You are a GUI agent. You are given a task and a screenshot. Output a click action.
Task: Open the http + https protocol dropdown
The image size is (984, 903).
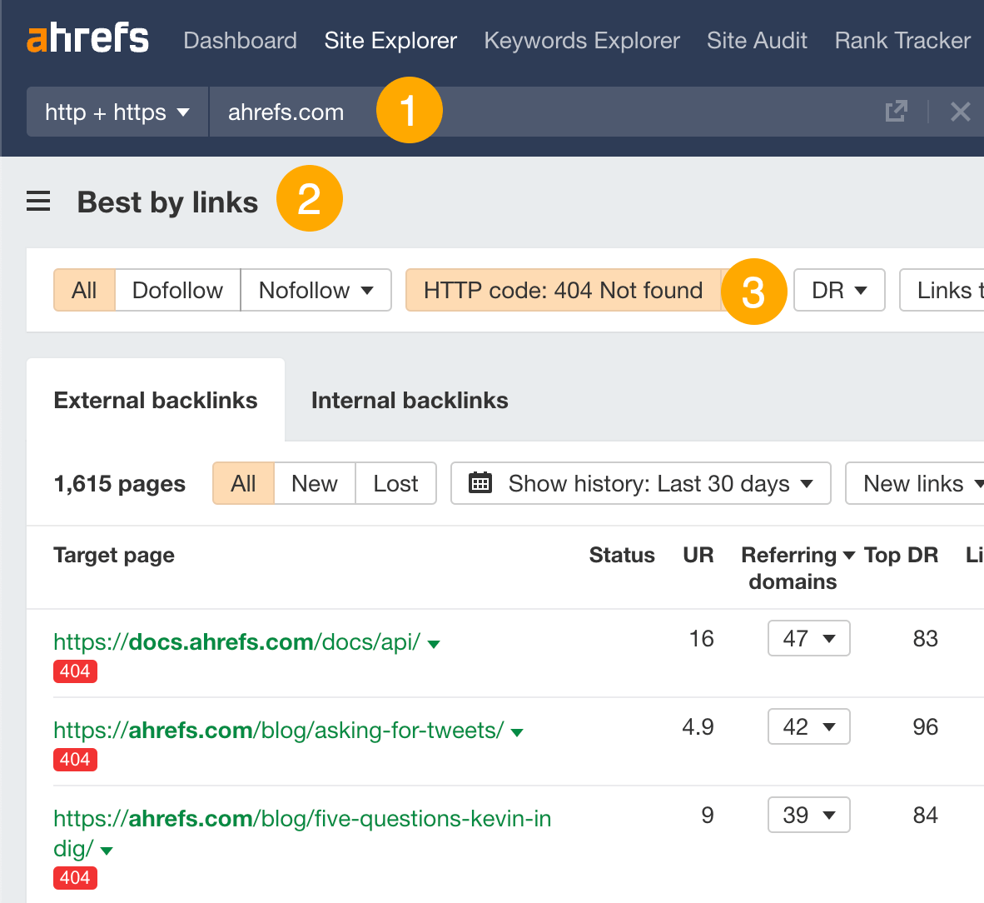(117, 112)
